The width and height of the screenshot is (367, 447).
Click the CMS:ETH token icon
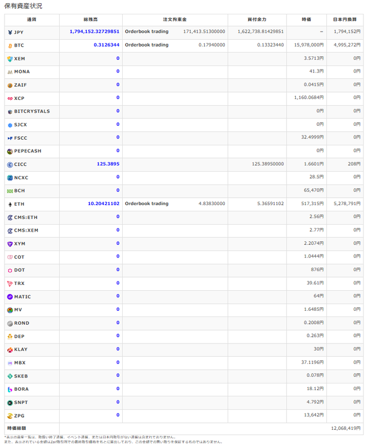pos(10,218)
